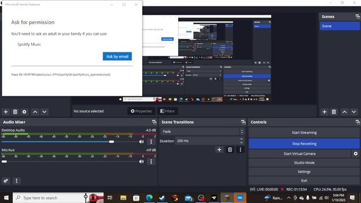Open advanced audio properties gears icon
The height and width of the screenshot is (203, 361).
[6, 181]
